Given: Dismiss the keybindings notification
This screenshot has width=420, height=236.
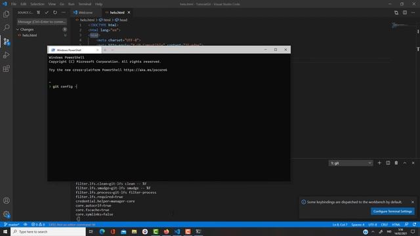Looking at the screenshot, I should pyautogui.click(x=413, y=202).
